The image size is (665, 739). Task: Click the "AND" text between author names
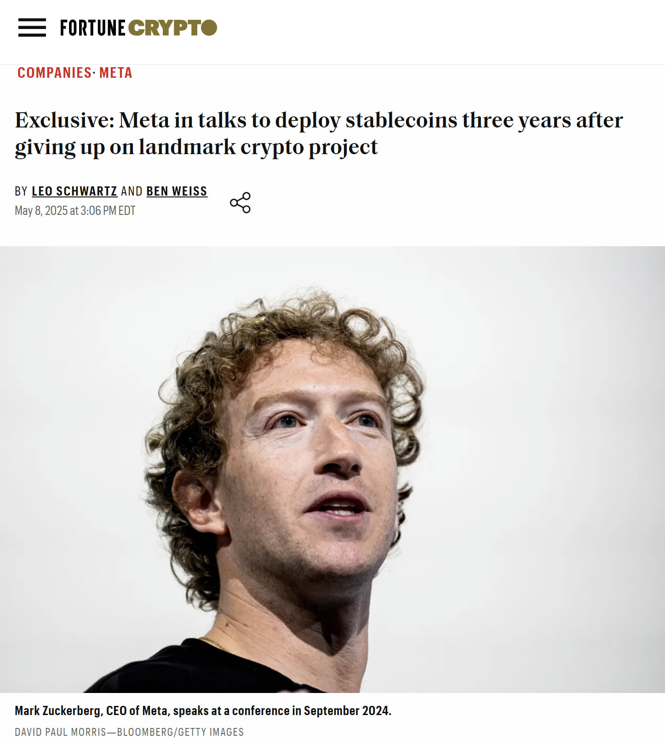pyautogui.click(x=132, y=191)
